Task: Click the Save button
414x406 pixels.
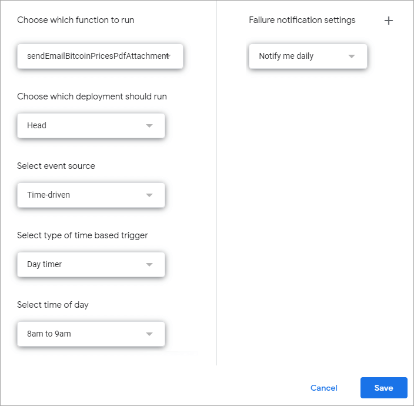Action: click(x=383, y=388)
